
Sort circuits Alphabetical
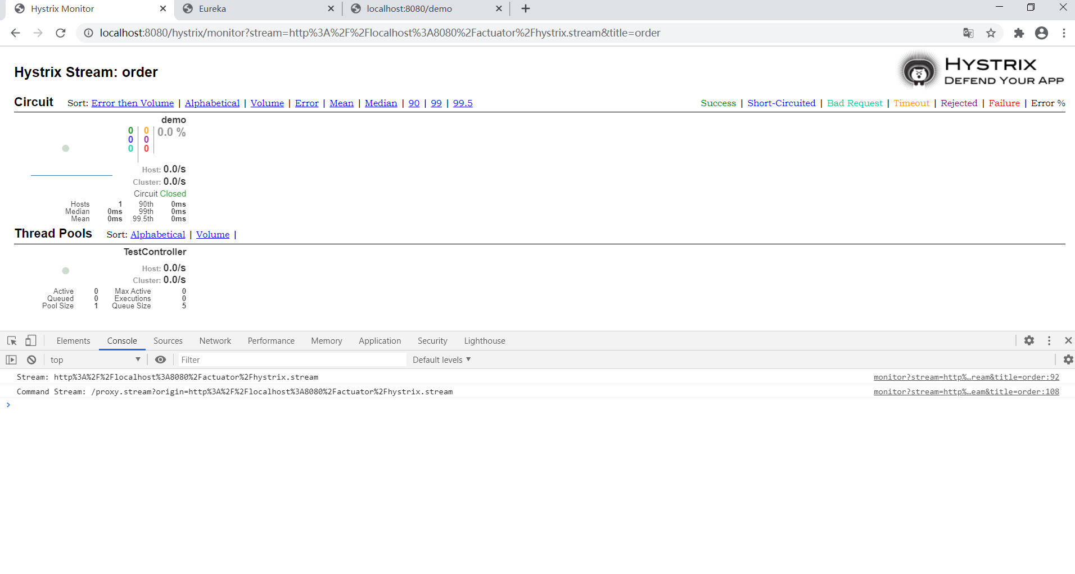tap(212, 103)
